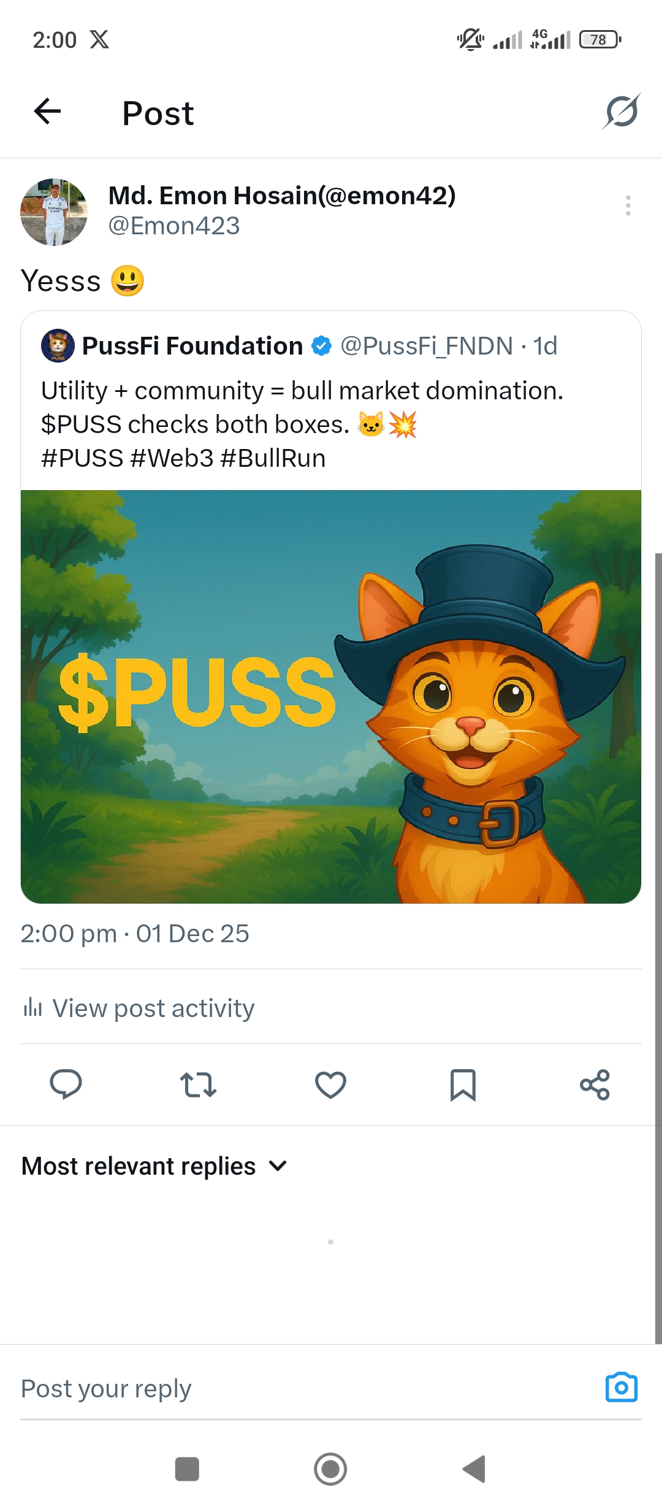662x1509 pixels.
Task: Tap the back arrow in header
Action: tap(47, 112)
